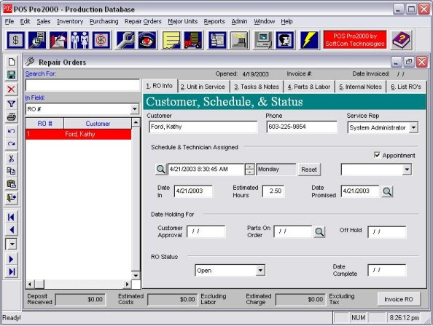The width and height of the screenshot is (433, 326).
Task: Delete record with the red X icon
Action: 12,89
